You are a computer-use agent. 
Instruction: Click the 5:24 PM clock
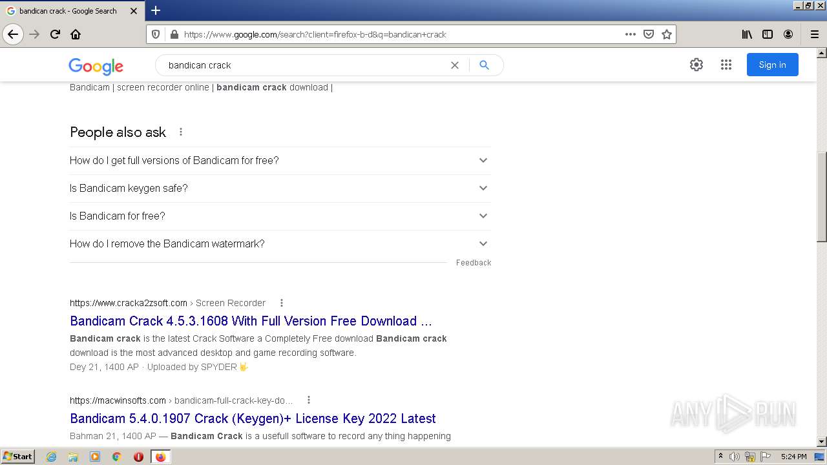coord(793,457)
